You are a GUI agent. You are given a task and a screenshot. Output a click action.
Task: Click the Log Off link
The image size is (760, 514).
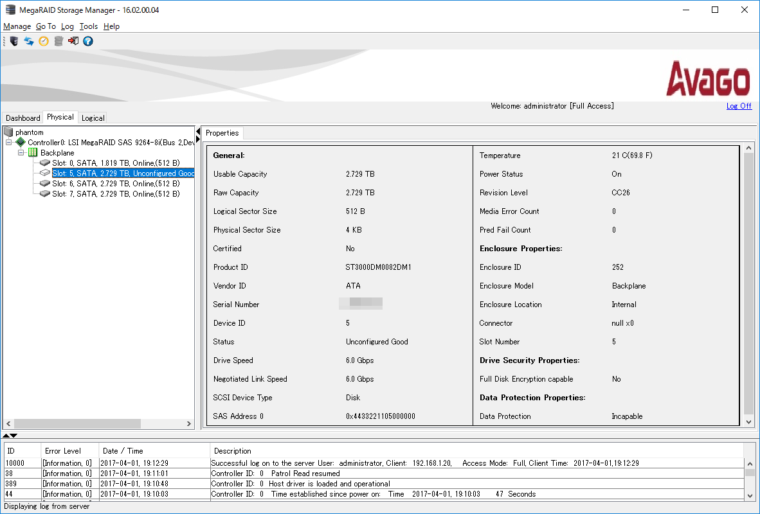pyautogui.click(x=739, y=106)
